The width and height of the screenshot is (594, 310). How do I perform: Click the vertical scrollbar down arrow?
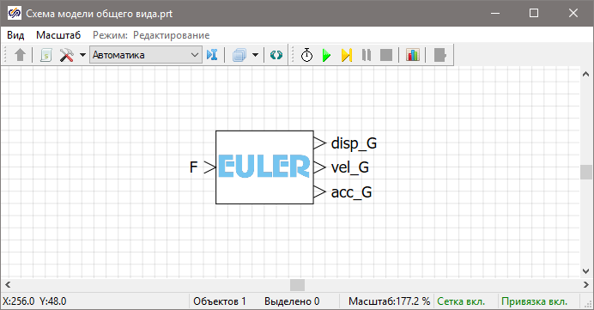coord(585,271)
